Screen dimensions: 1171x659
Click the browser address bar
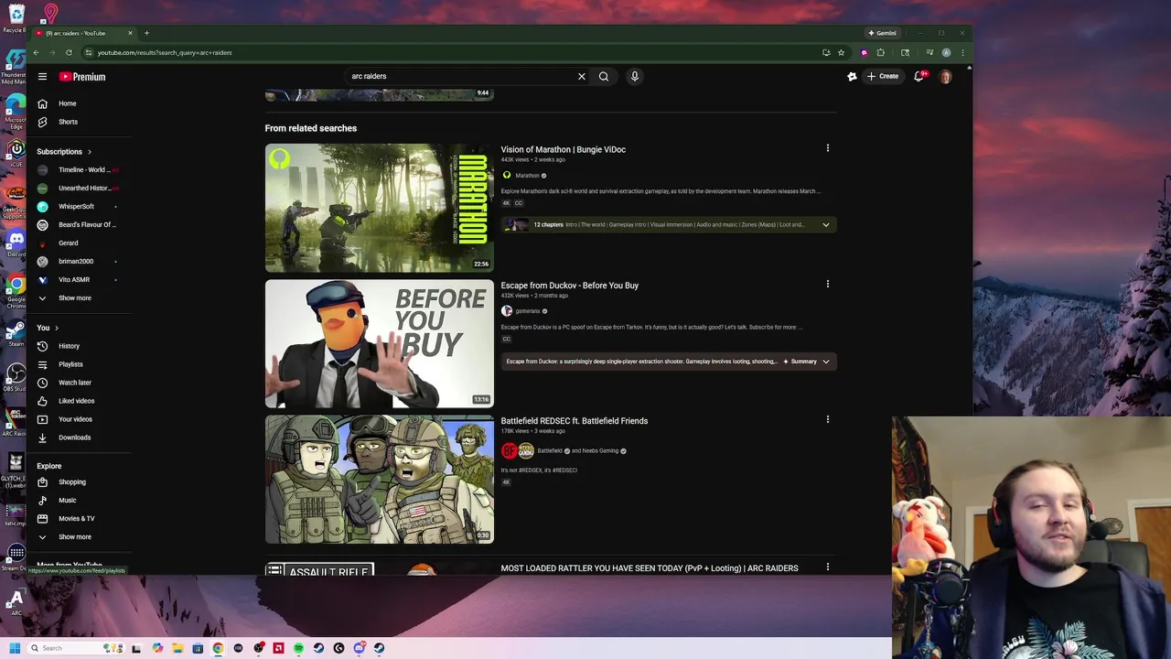click(x=448, y=53)
